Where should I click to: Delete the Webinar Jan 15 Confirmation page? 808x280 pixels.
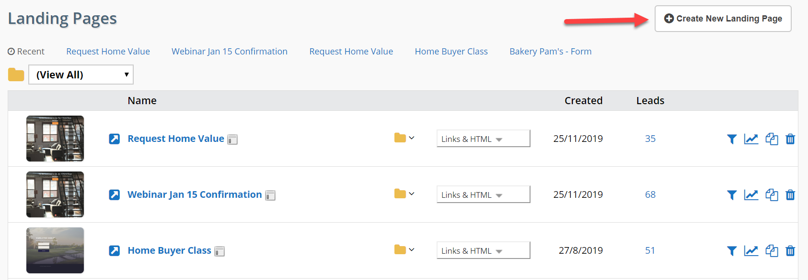[x=790, y=194]
